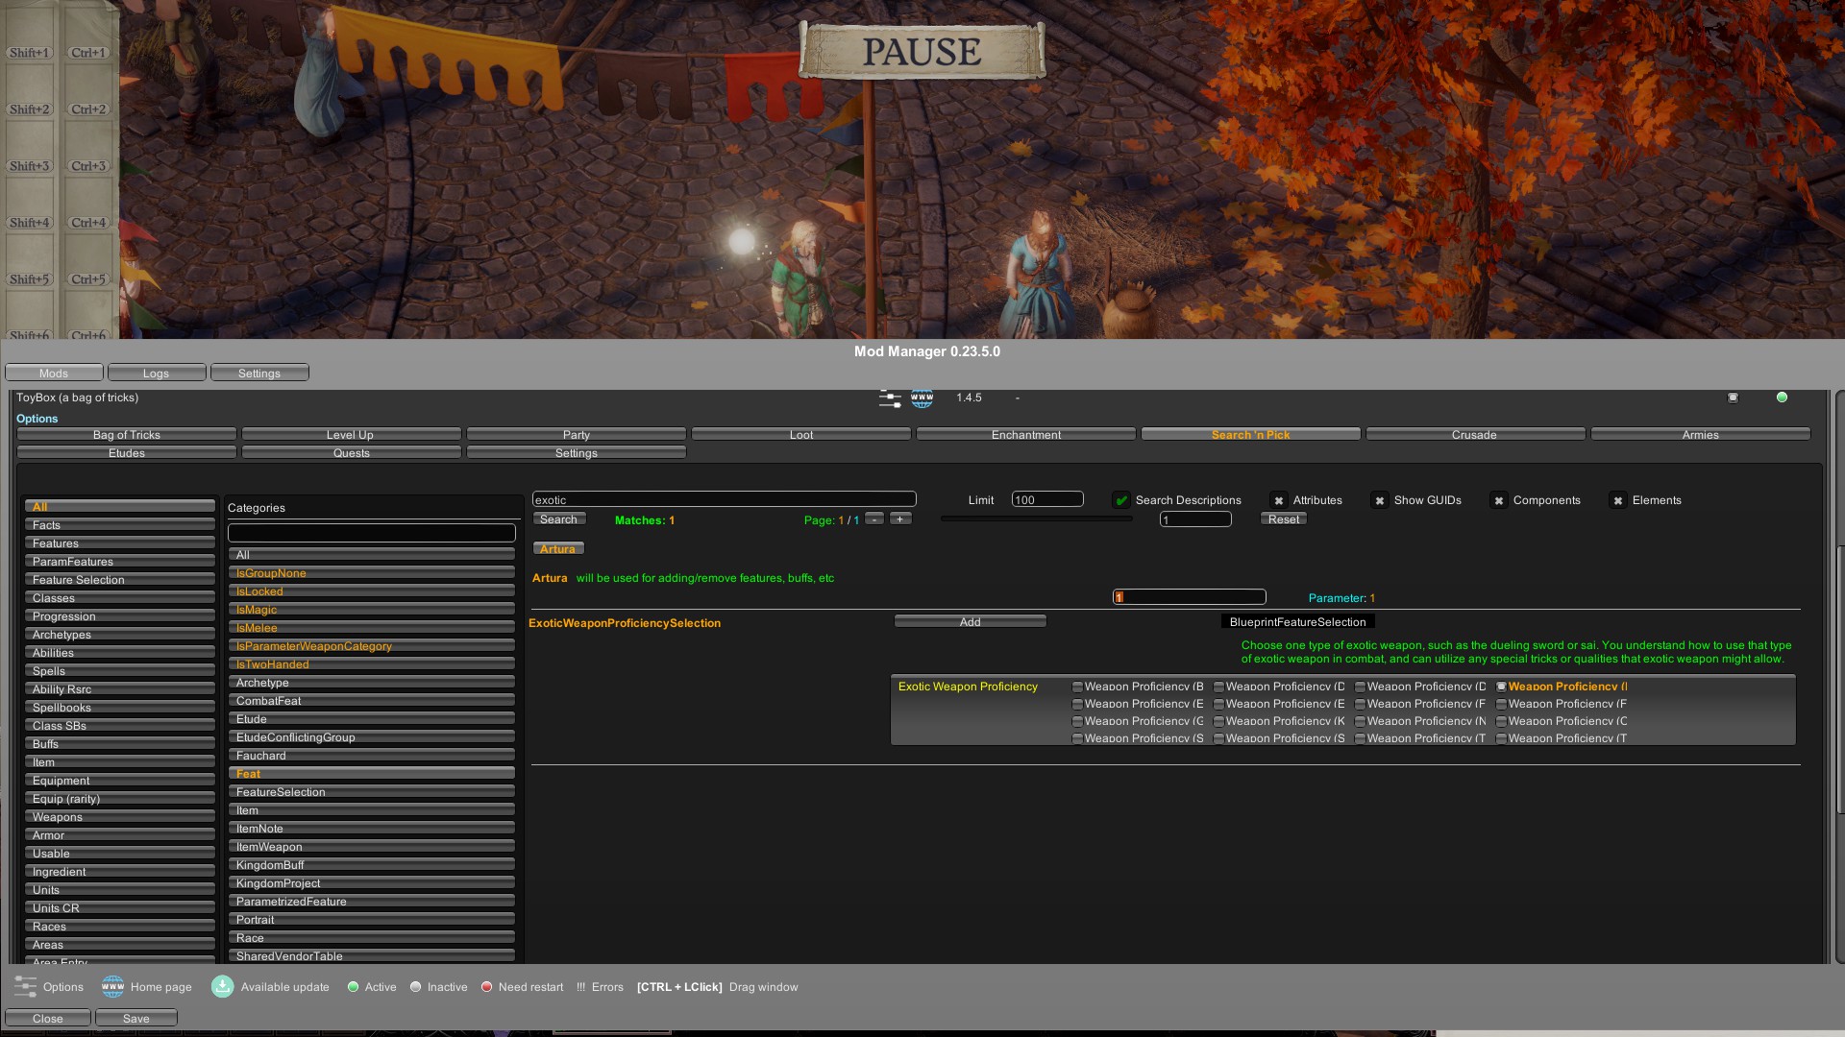
Task: Uncheck the Search Descriptions checkbox
Action: 1121,499
